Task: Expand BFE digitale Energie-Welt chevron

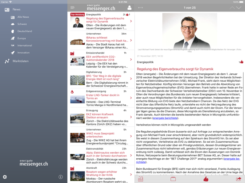Action: (131, 79)
